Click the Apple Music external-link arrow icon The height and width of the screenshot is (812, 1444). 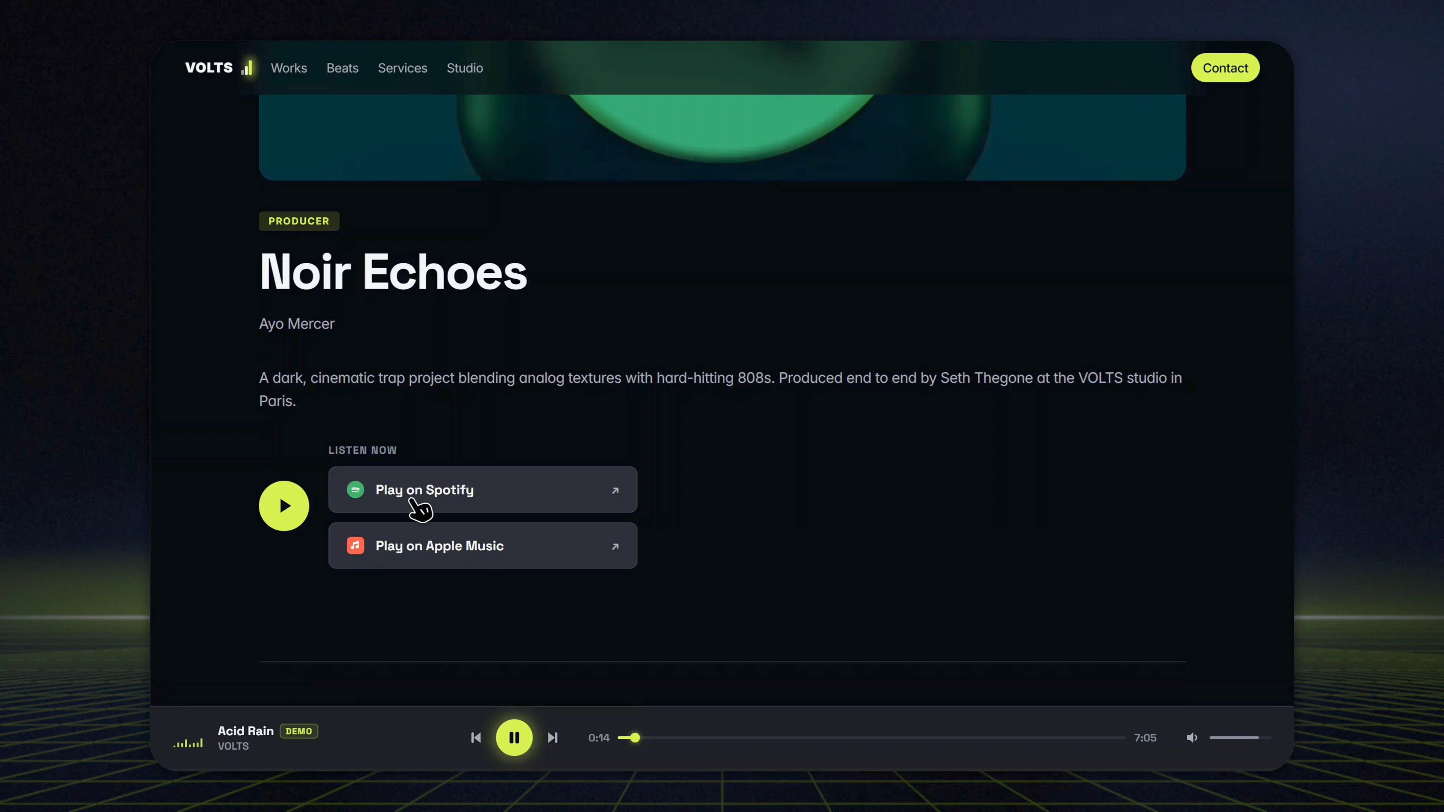(x=615, y=546)
